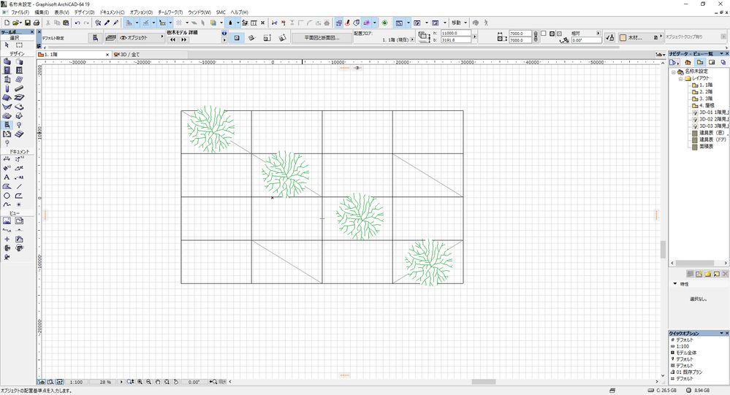The width and height of the screenshot is (730, 395).
Task: Select the active Object tool in toolbox
Action: pyautogui.click(x=7, y=125)
